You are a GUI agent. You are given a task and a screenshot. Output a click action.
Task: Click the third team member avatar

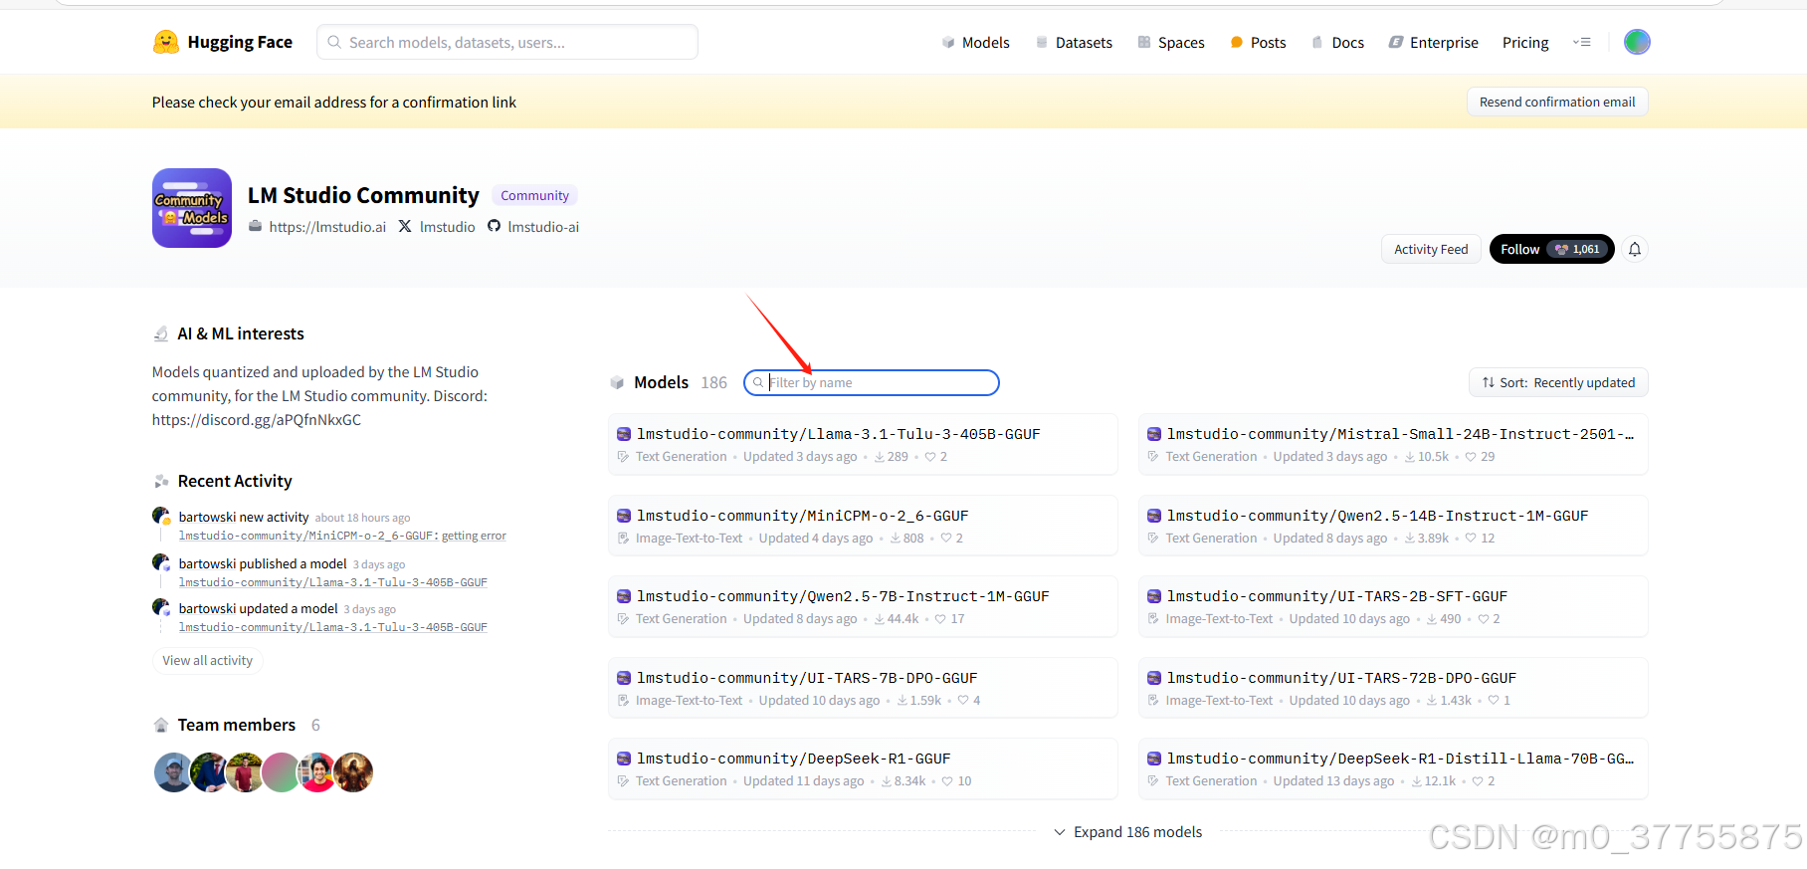click(x=245, y=772)
